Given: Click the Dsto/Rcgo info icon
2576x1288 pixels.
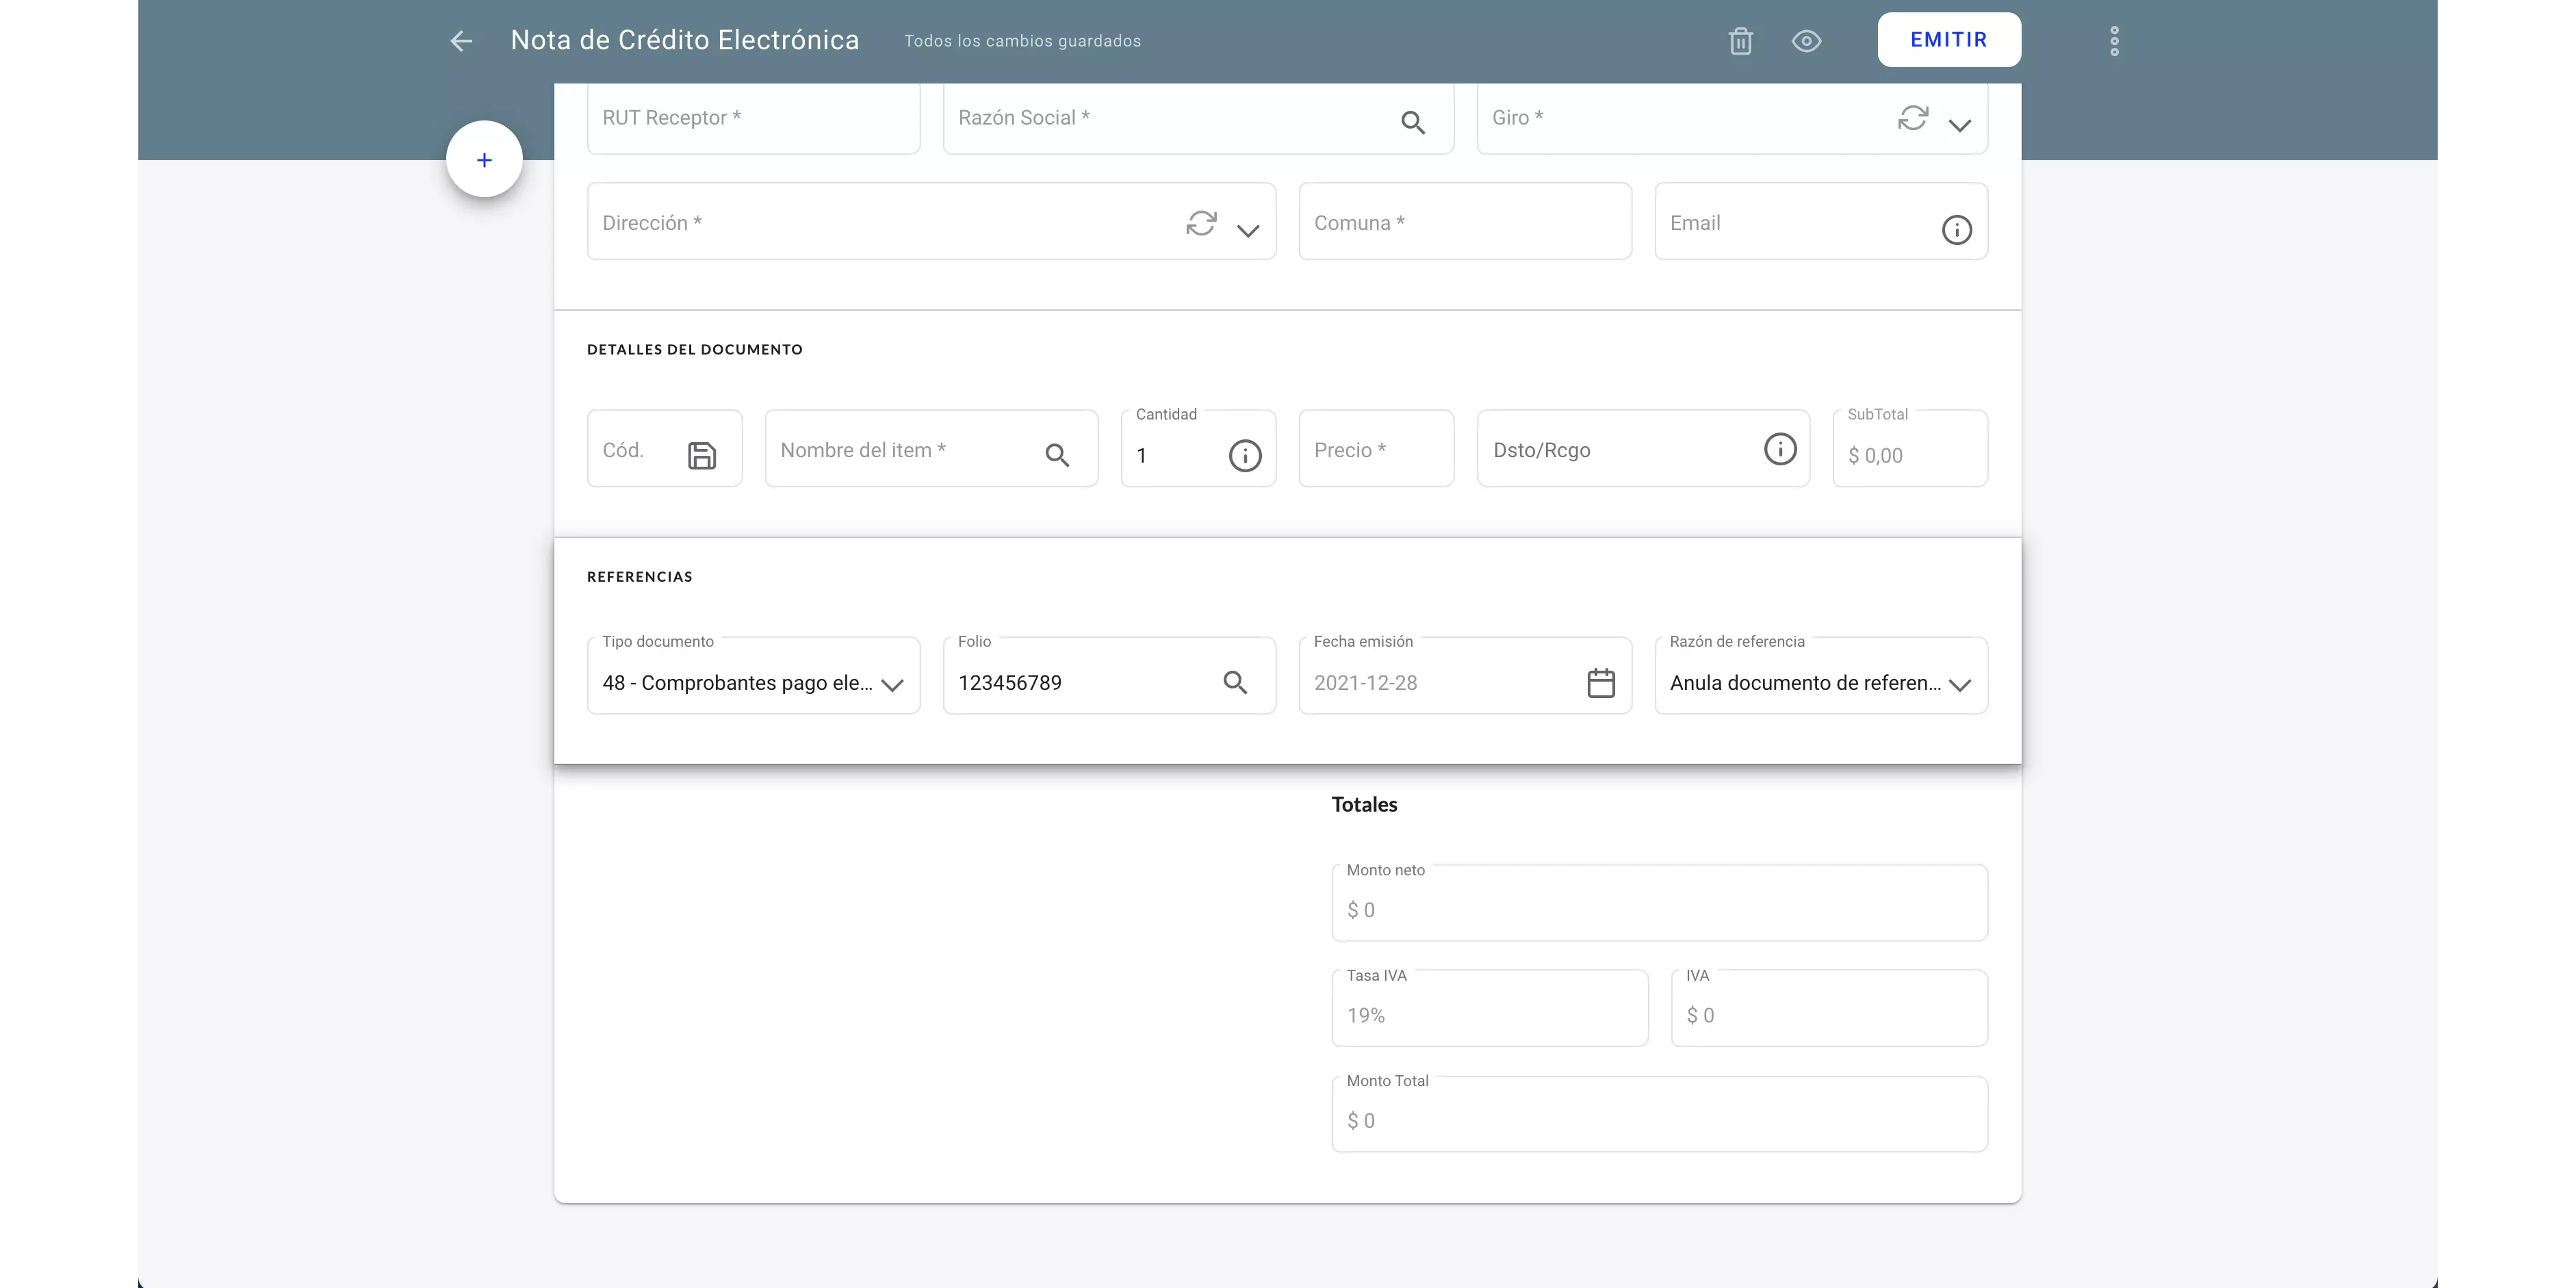Looking at the screenshot, I should [1779, 449].
